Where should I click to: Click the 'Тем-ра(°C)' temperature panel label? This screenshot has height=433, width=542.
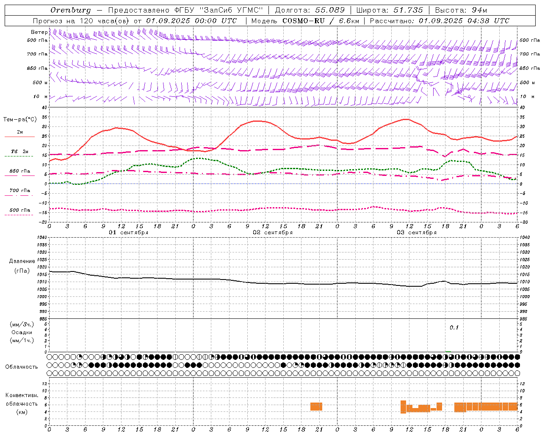pyautogui.click(x=20, y=120)
